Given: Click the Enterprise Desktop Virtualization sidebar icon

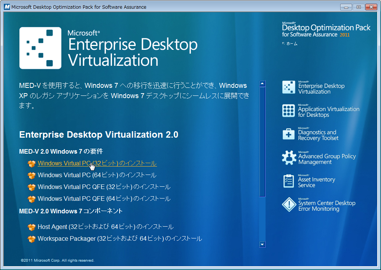Looking at the screenshot, I should click(288, 87).
